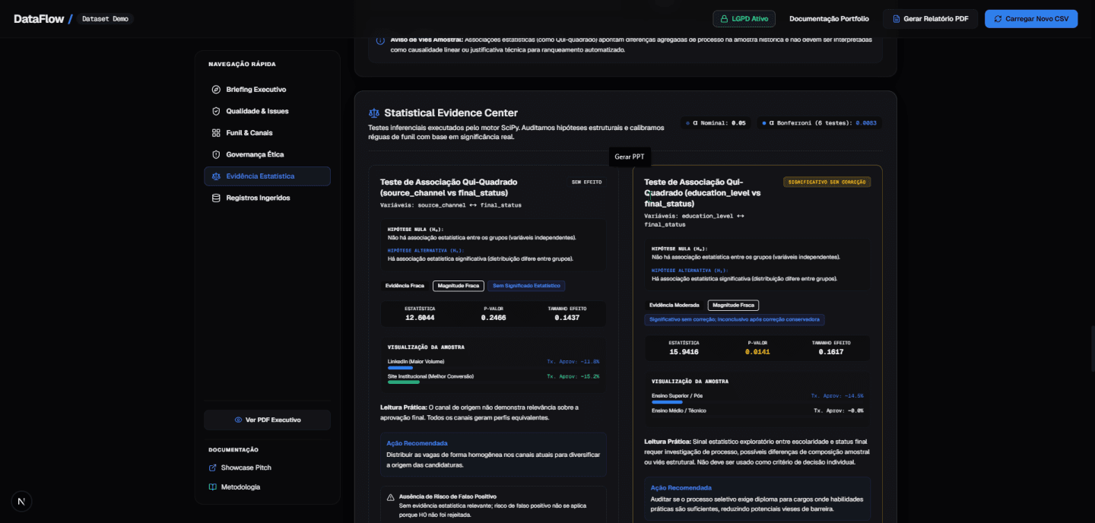Click refresh icon on Carregar Novo CSV
Viewport: 1095px width, 523px height.
[998, 18]
